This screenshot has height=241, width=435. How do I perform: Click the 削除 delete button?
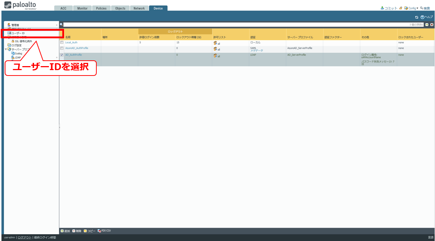point(77,231)
